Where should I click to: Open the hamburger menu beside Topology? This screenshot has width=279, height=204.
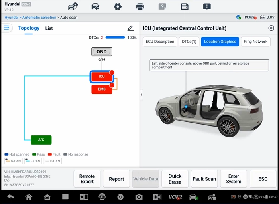coord(7,28)
